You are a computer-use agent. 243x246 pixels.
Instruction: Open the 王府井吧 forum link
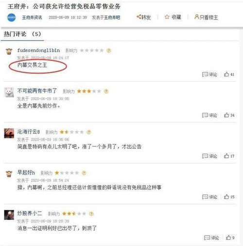tap(112, 18)
